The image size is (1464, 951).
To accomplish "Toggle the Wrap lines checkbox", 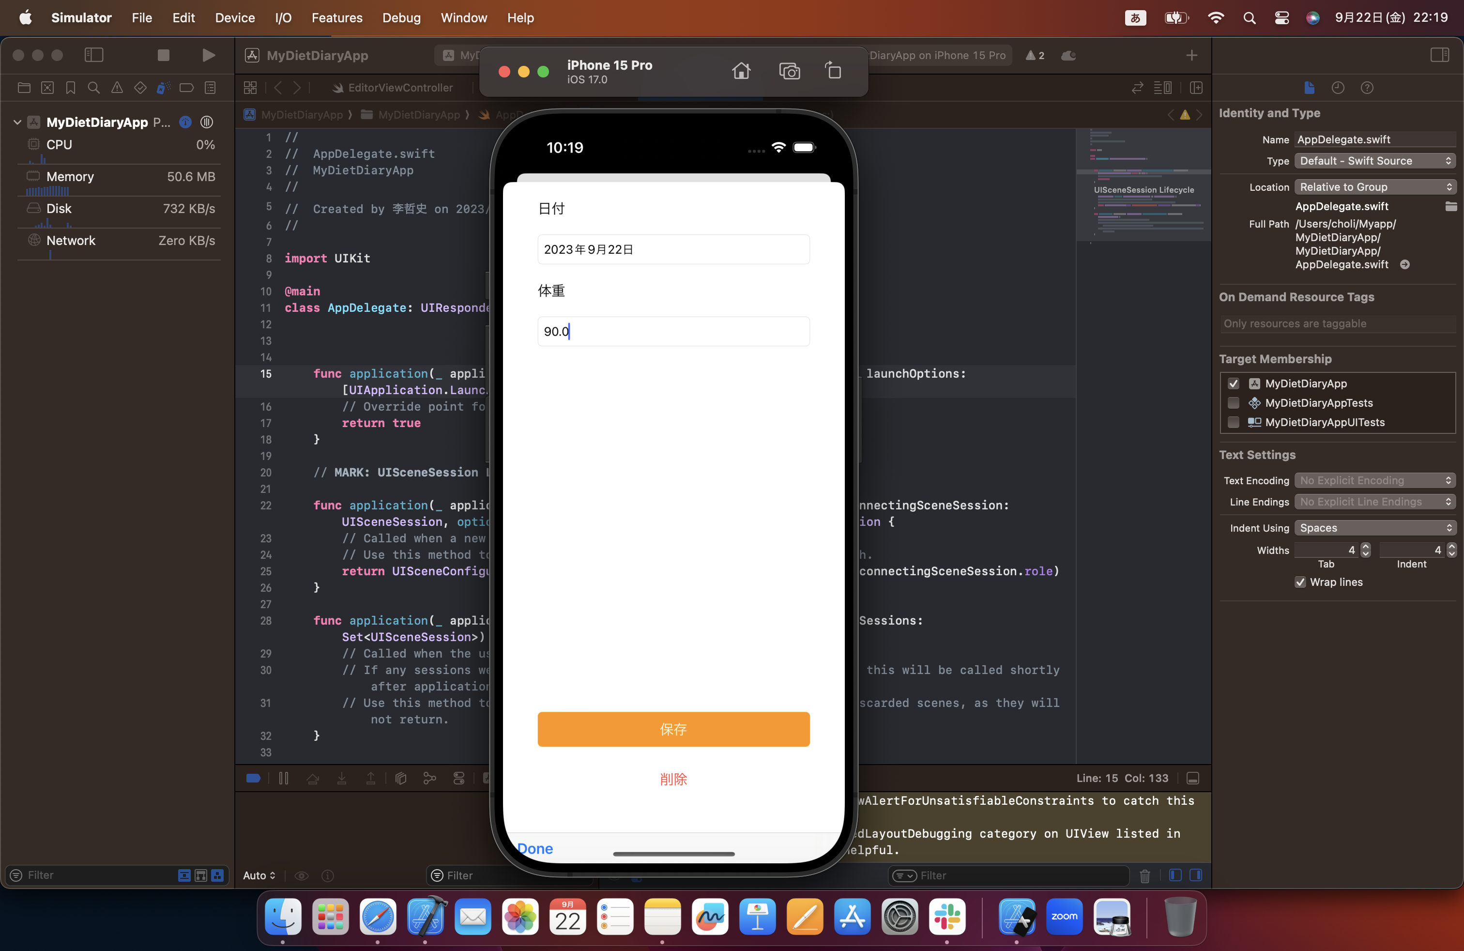I will [x=1300, y=582].
